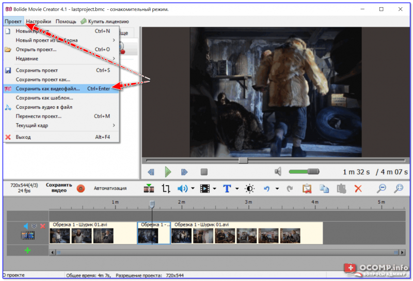This screenshot has height=281, width=413.
Task: Select the highlighted middle clip Обрезка 1
Action: click(x=154, y=233)
